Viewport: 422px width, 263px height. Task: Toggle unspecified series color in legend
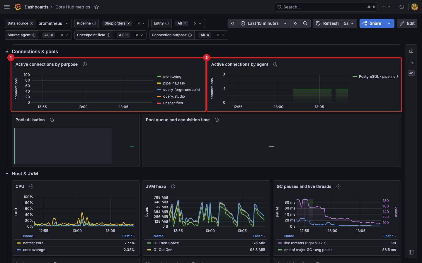click(x=159, y=103)
